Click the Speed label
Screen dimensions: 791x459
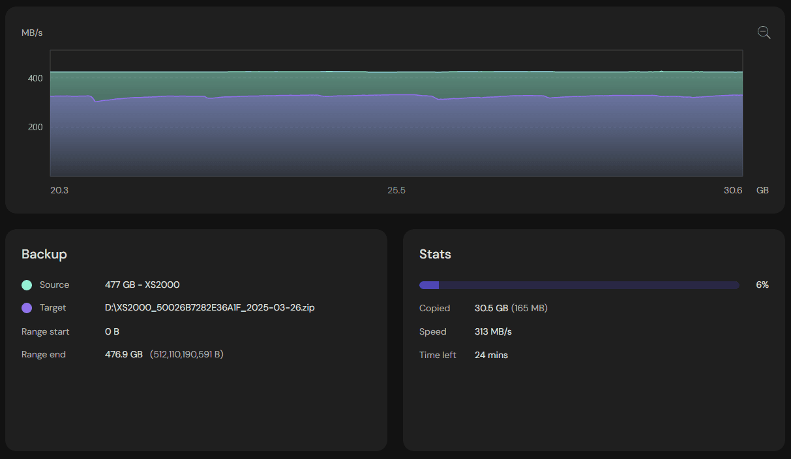(x=433, y=331)
